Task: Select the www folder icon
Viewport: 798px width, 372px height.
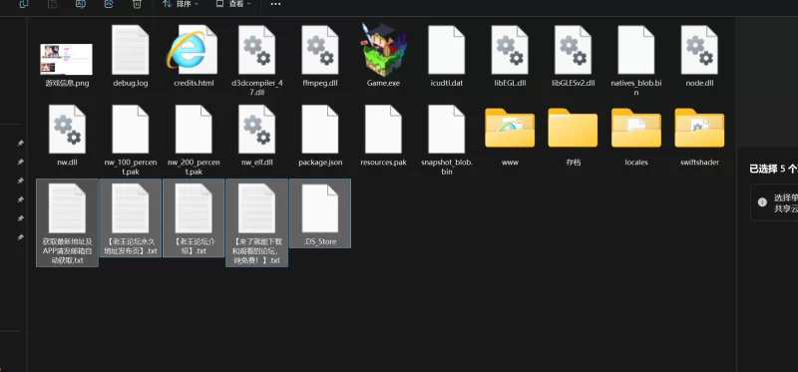Action: (x=510, y=128)
